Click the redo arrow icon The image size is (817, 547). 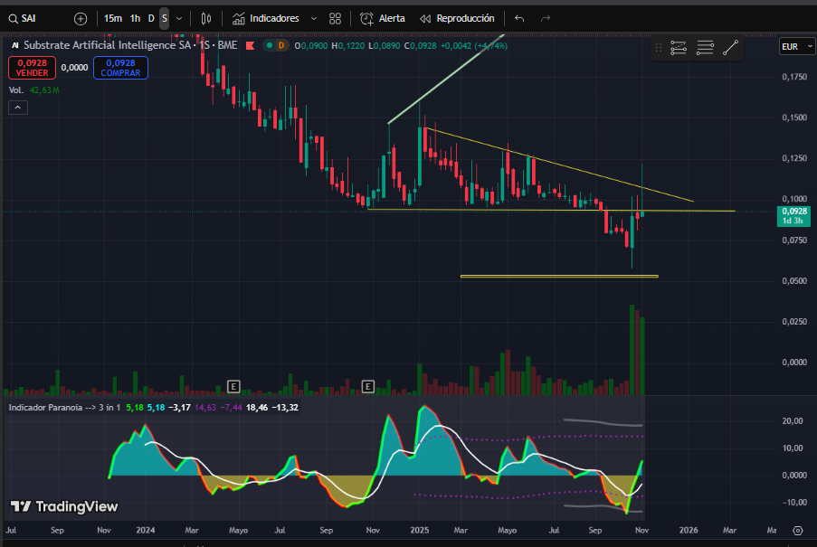tap(544, 18)
